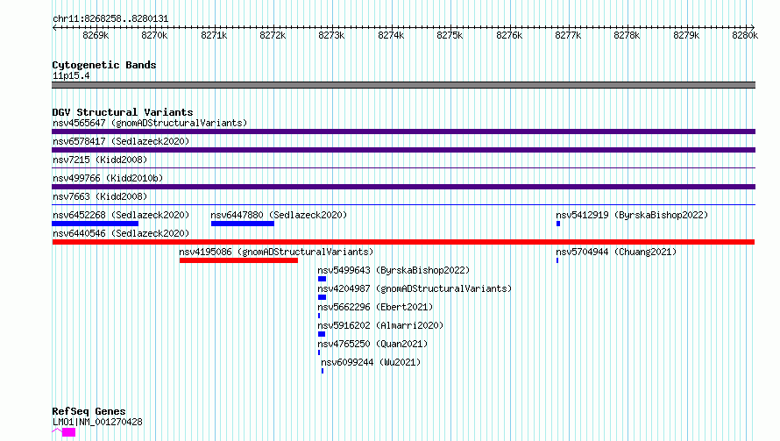This screenshot has width=780, height=441.
Task: Click the 8270k ruler tick label
Action: point(154,35)
